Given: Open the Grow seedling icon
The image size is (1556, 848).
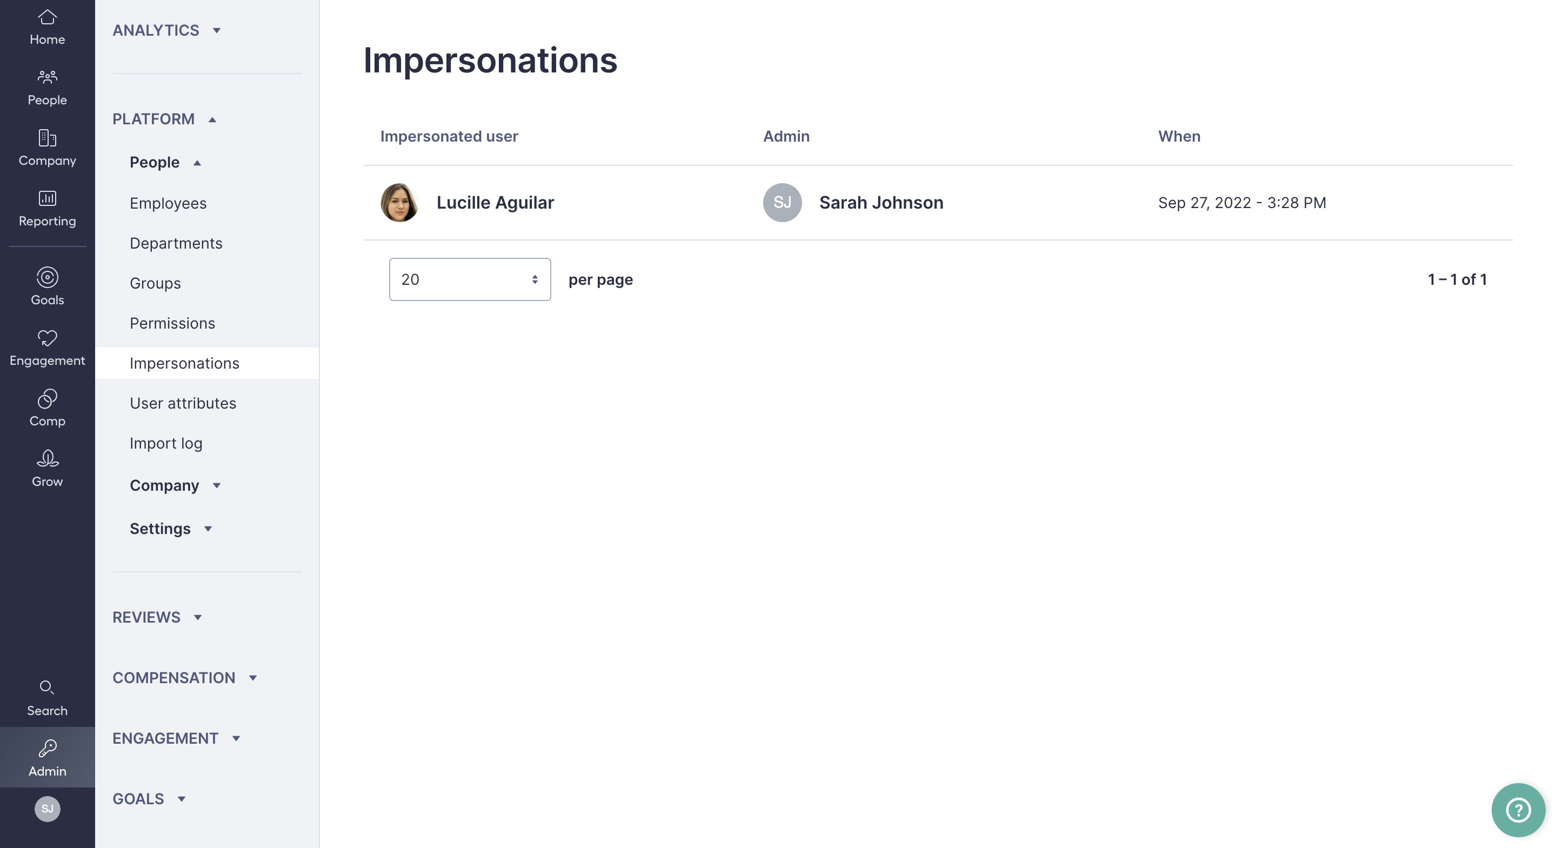Looking at the screenshot, I should (x=46, y=459).
